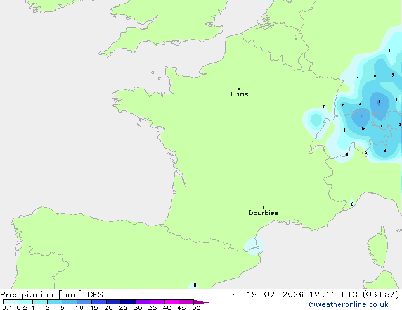Screen dimensions: 402x310
Task: Pick the 1–2 mm legend color swatch
Action: (40, 302)
